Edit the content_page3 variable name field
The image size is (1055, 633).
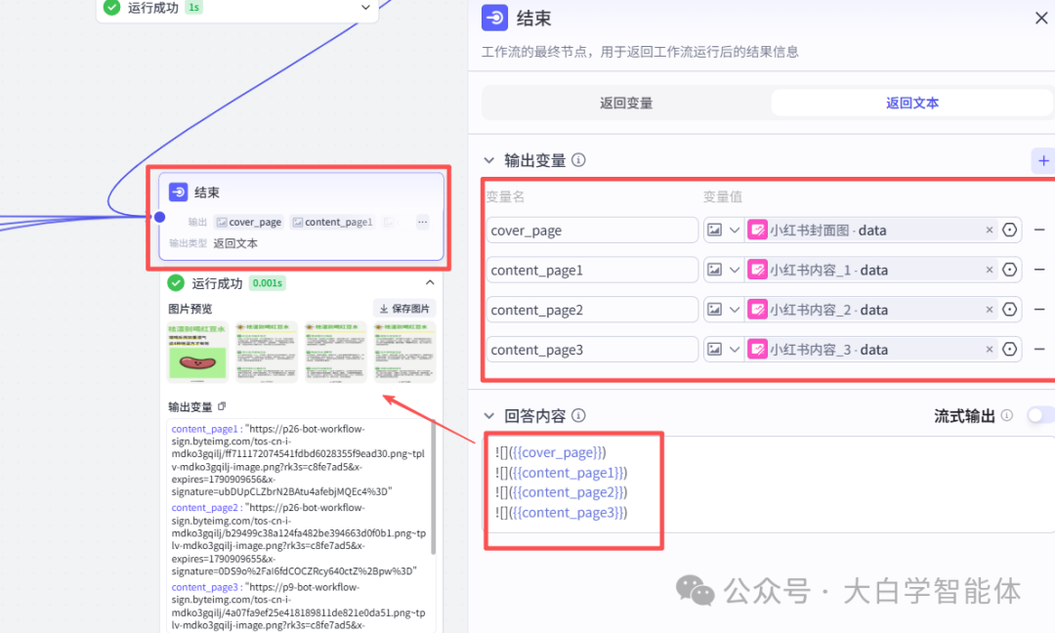(592, 349)
